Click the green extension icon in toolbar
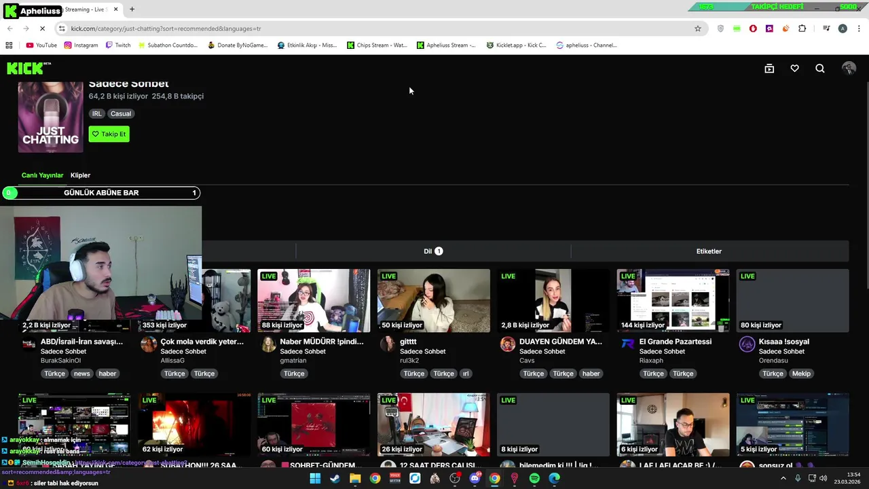Screen dimensions: 869x489 (x=737, y=29)
